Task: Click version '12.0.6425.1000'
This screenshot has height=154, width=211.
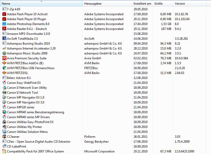Action: click(184, 151)
